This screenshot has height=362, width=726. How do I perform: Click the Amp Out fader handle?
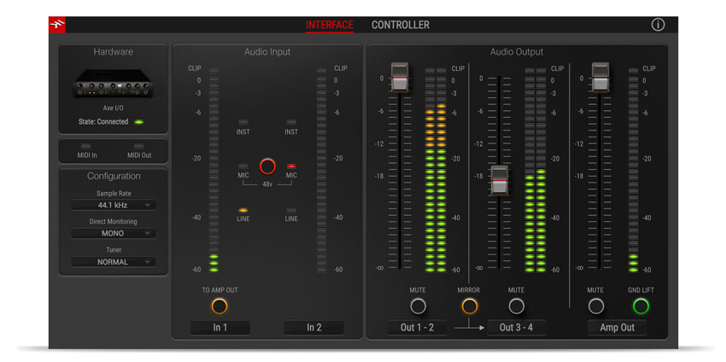600,78
